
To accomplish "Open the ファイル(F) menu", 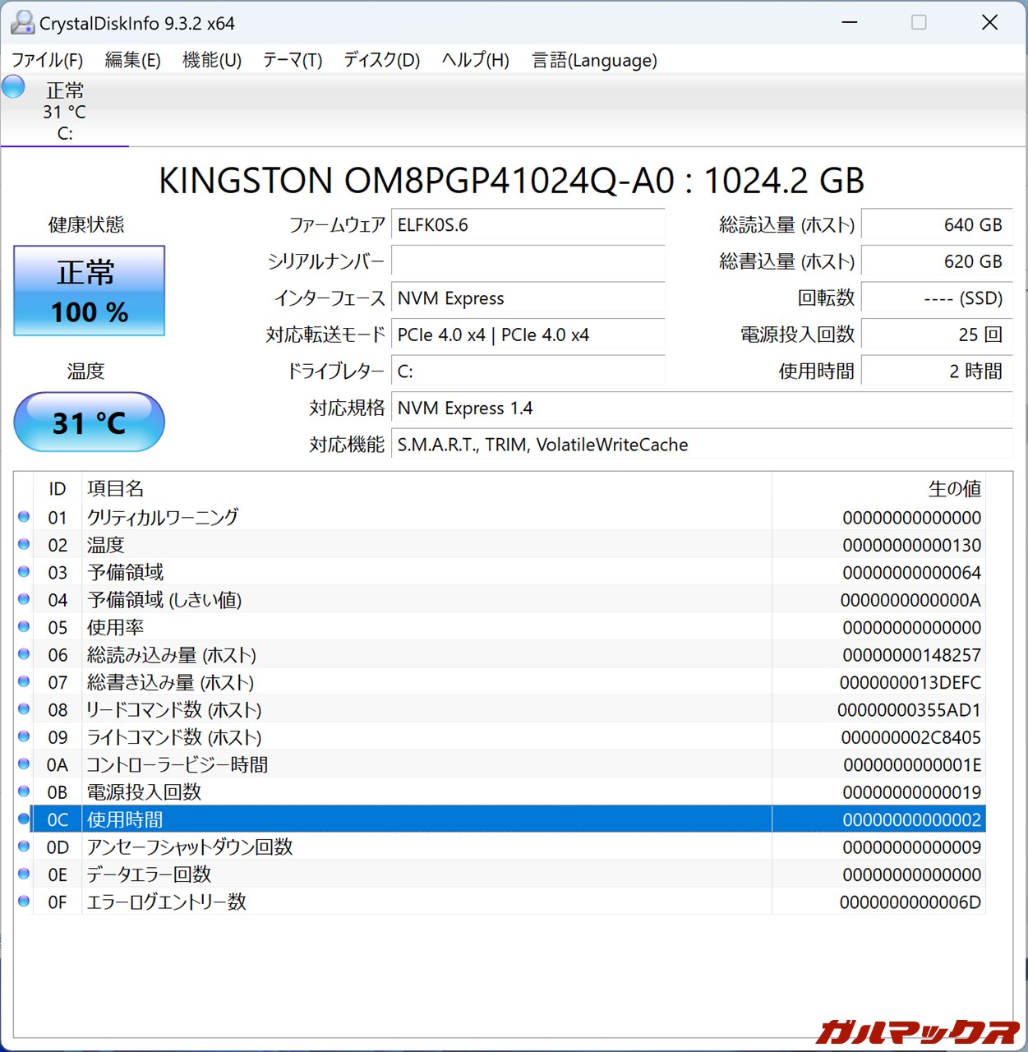I will (47, 60).
